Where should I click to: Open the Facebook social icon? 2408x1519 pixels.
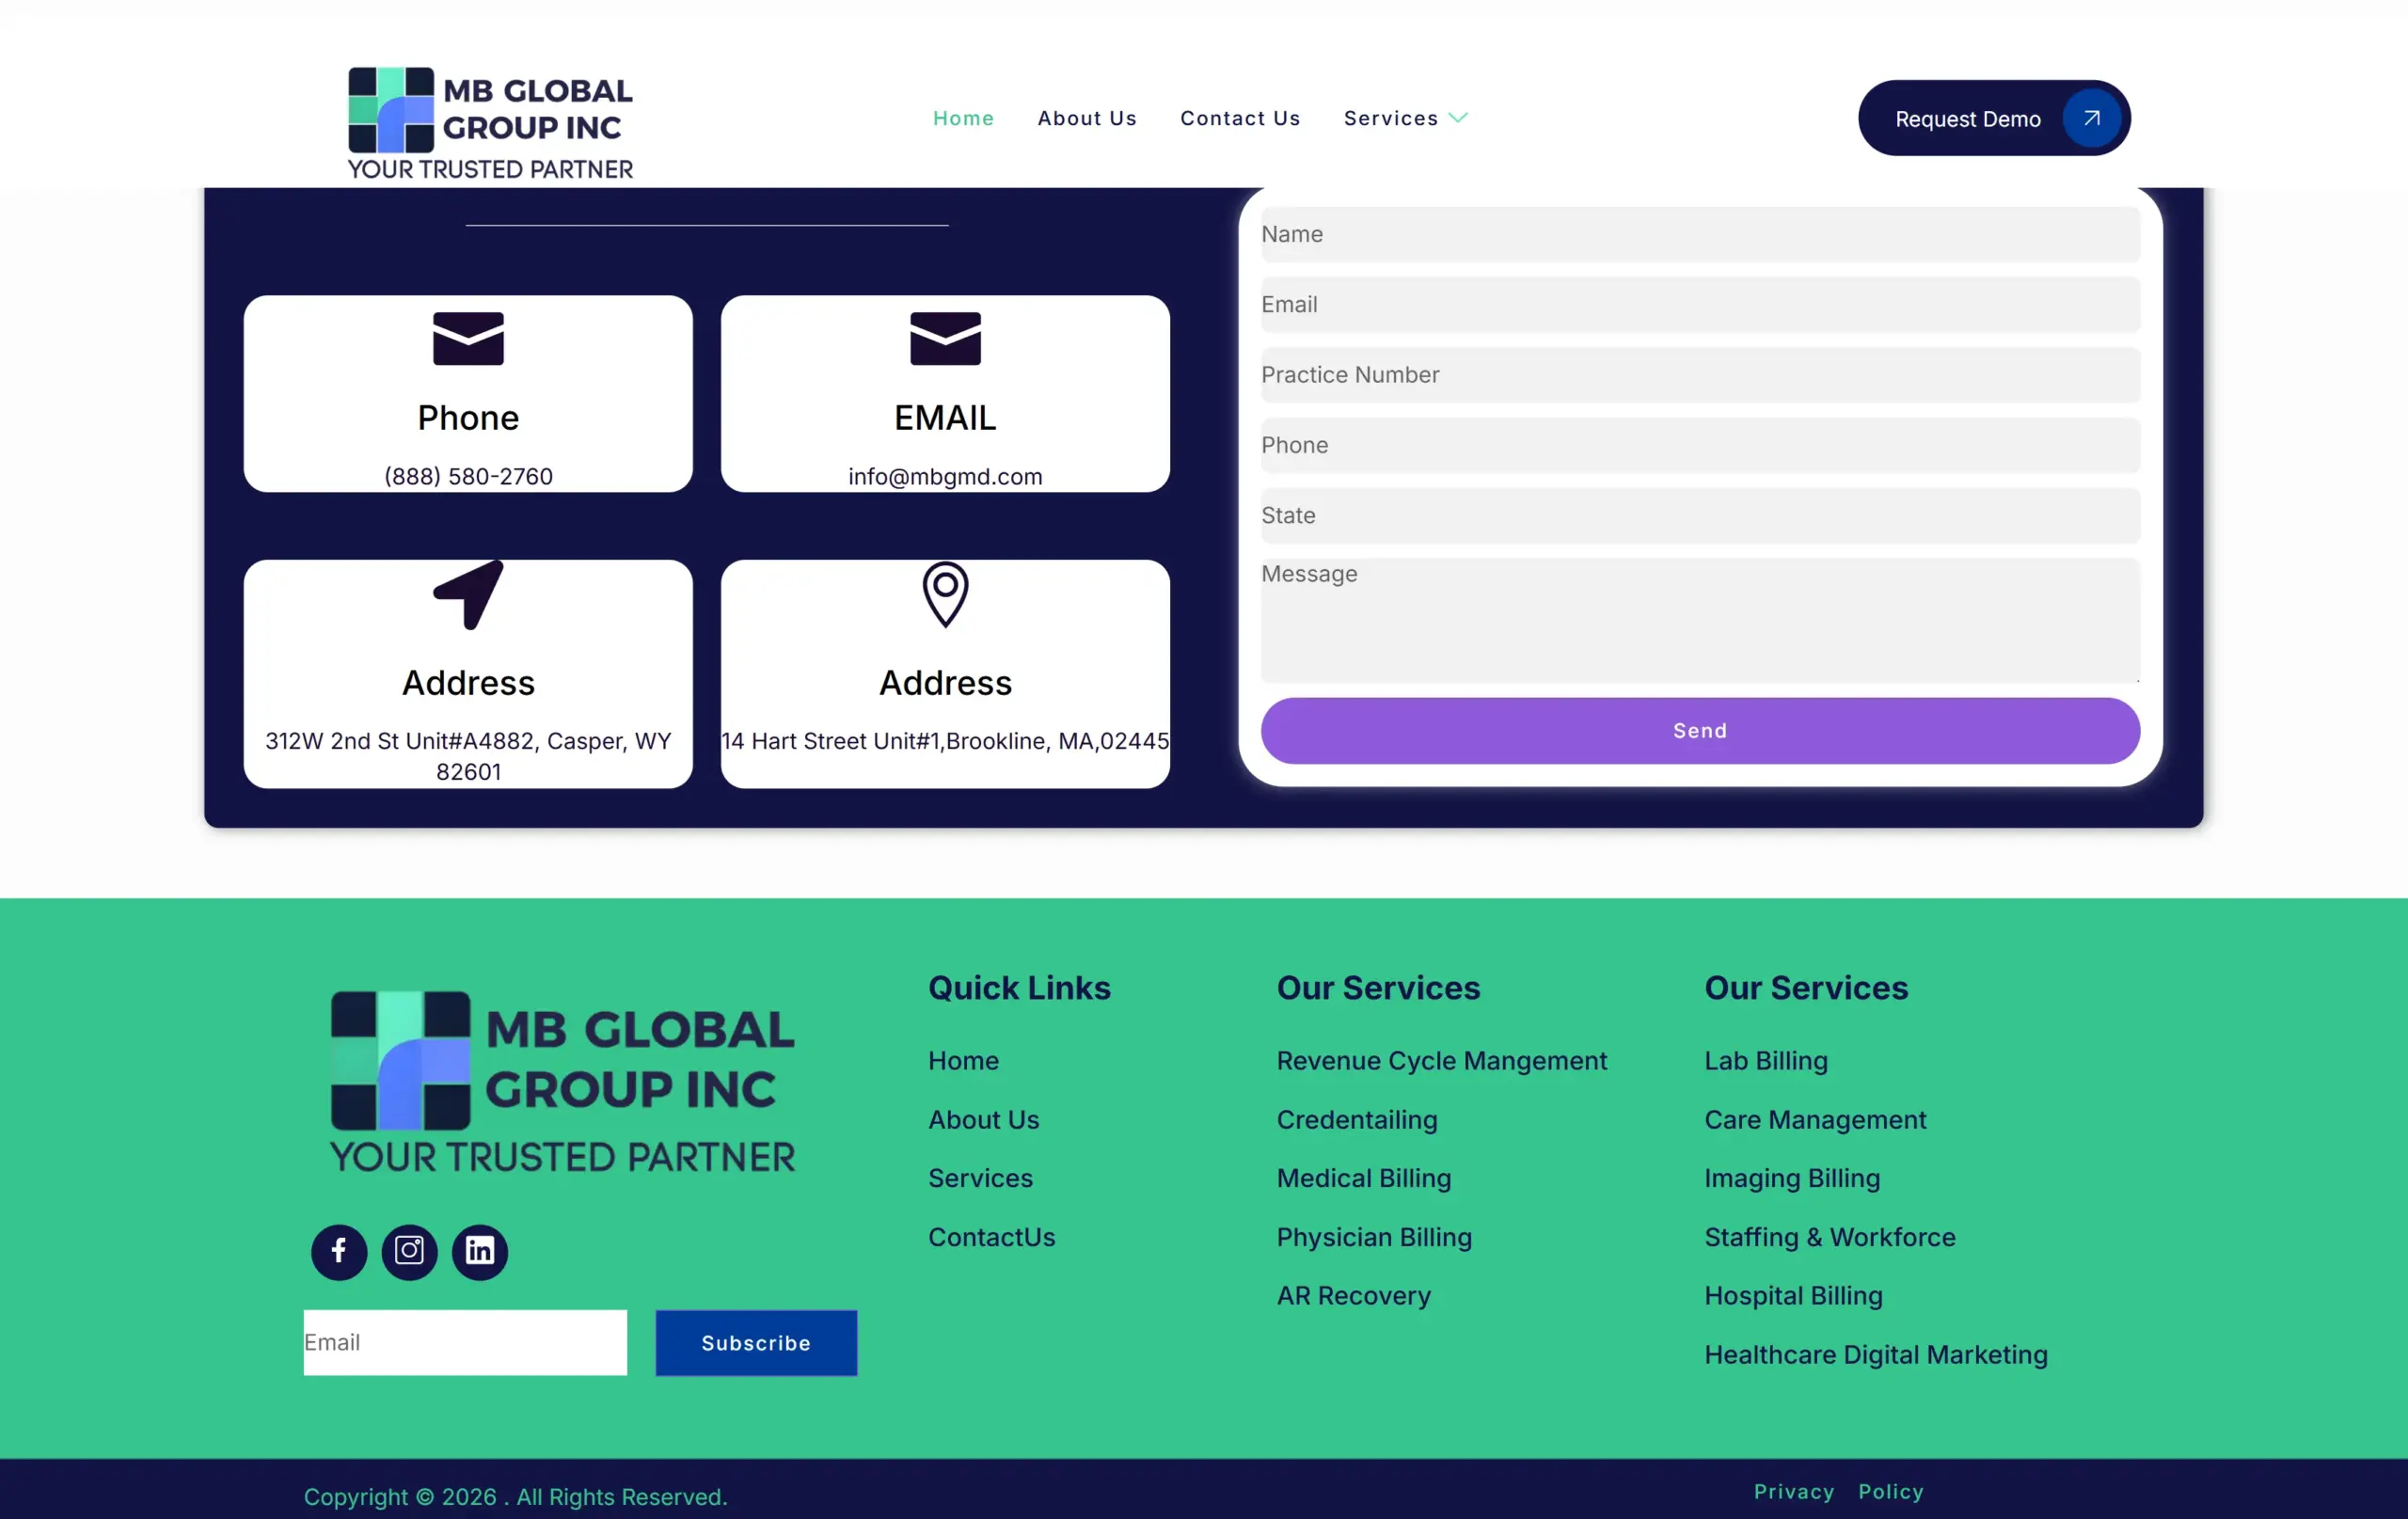(339, 1251)
